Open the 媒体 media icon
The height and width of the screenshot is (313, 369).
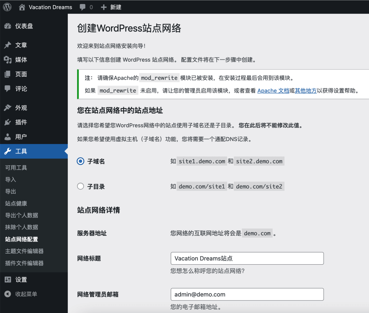pos(8,60)
